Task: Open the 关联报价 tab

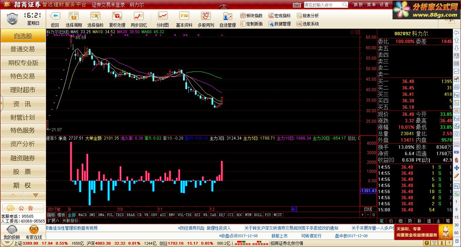Action: coord(70,220)
